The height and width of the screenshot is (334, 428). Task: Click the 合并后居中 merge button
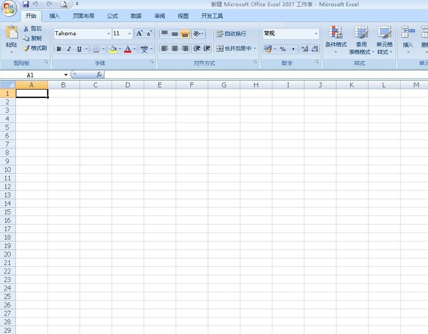pos(234,48)
